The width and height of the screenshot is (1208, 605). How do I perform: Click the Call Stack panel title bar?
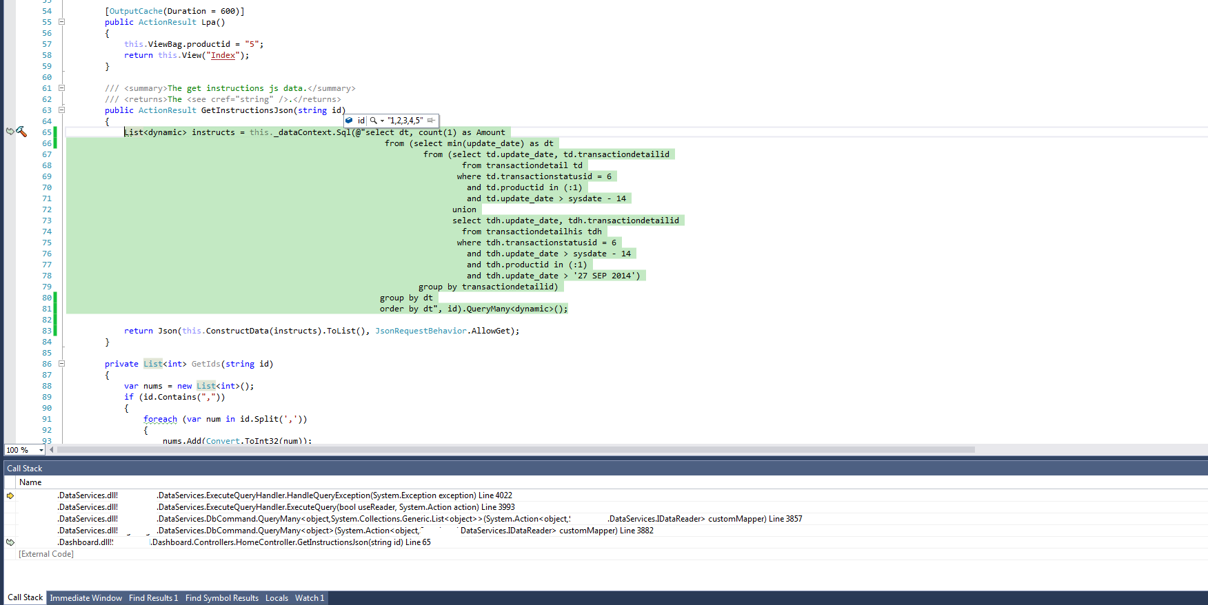[605, 469]
